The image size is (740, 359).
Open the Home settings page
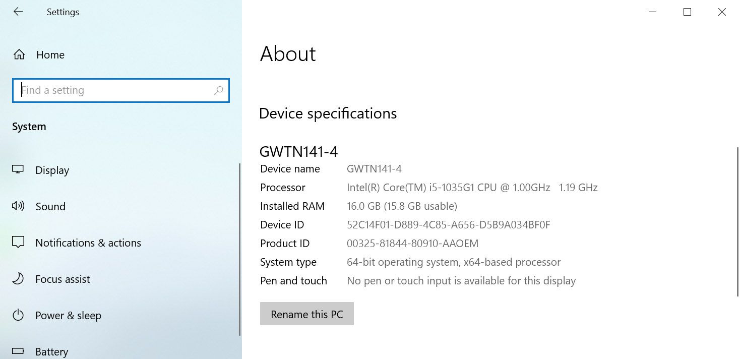50,55
